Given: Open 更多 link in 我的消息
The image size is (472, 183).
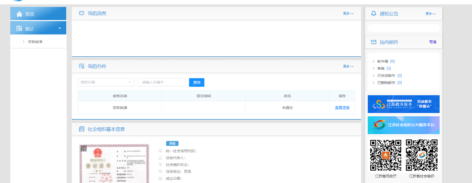Looking at the screenshot, I should 348,13.
